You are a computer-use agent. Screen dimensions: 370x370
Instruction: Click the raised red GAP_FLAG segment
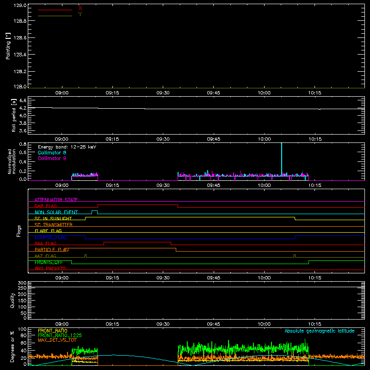138,205
